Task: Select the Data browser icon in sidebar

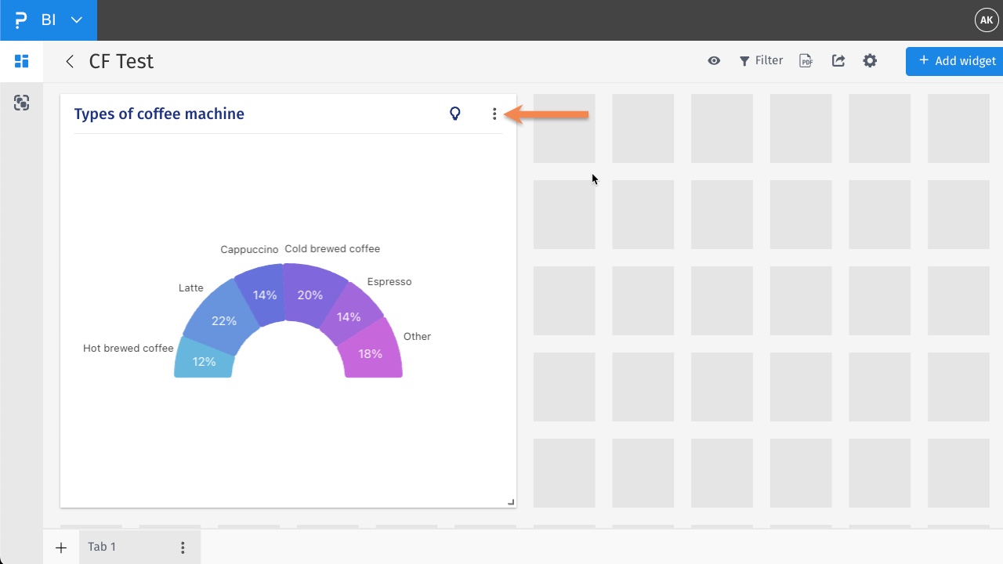Action: click(21, 103)
